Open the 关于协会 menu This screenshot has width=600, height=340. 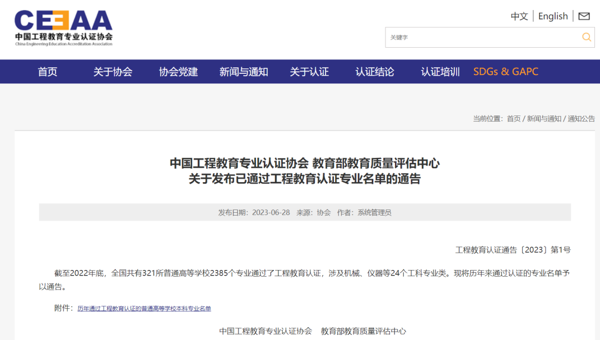[113, 72]
